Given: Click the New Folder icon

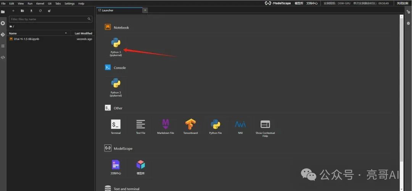Looking at the screenshot, I should (23, 11).
